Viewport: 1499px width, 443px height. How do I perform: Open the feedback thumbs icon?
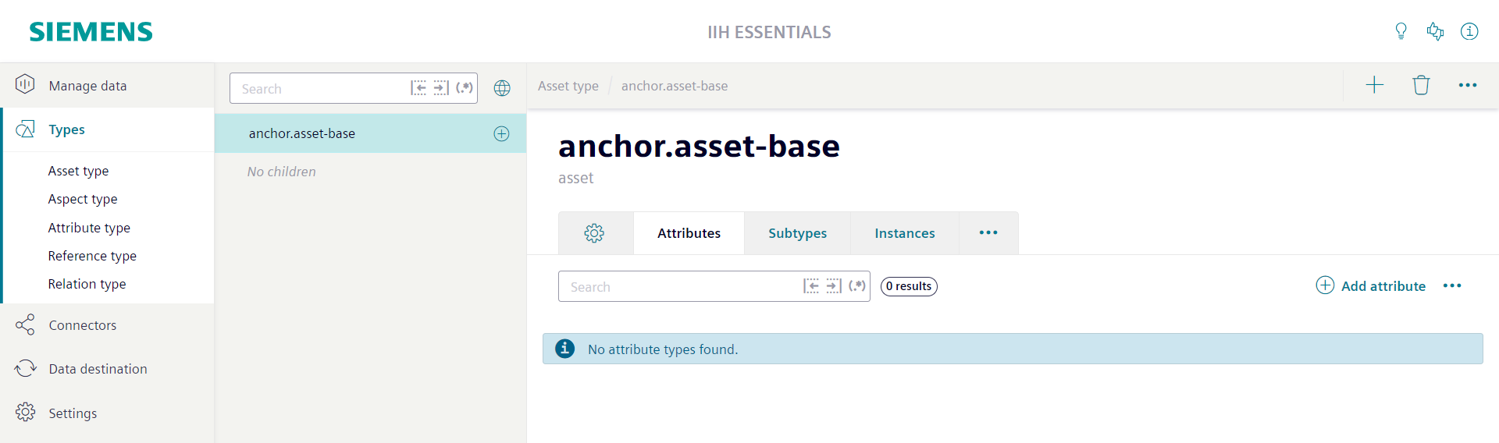1435,31
